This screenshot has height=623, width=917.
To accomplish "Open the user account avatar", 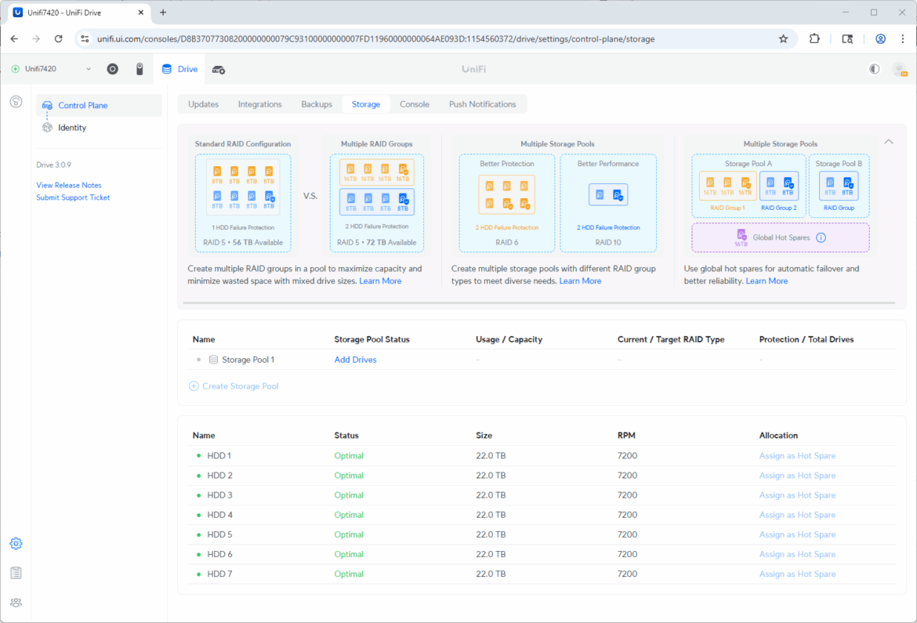I will click(899, 69).
